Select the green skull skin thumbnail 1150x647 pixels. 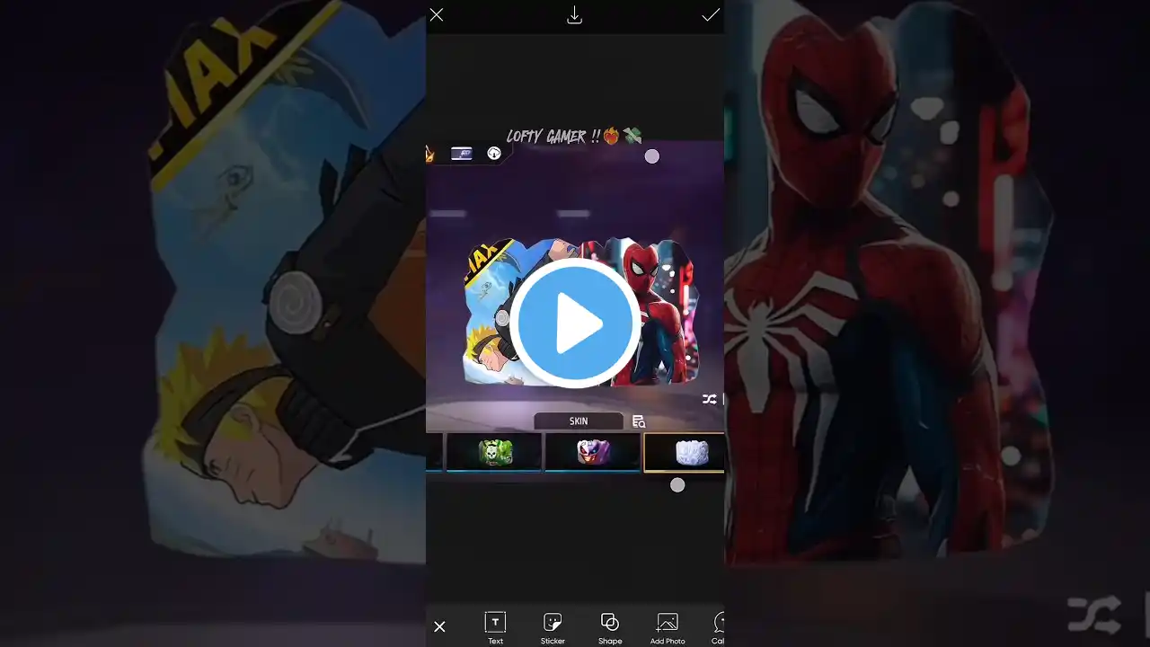point(495,452)
